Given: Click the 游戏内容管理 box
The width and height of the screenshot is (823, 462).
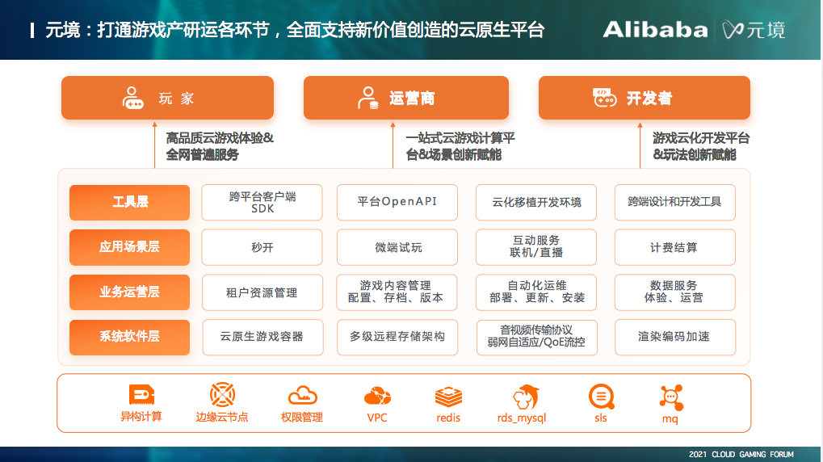Looking at the screenshot, I should pos(397,292).
